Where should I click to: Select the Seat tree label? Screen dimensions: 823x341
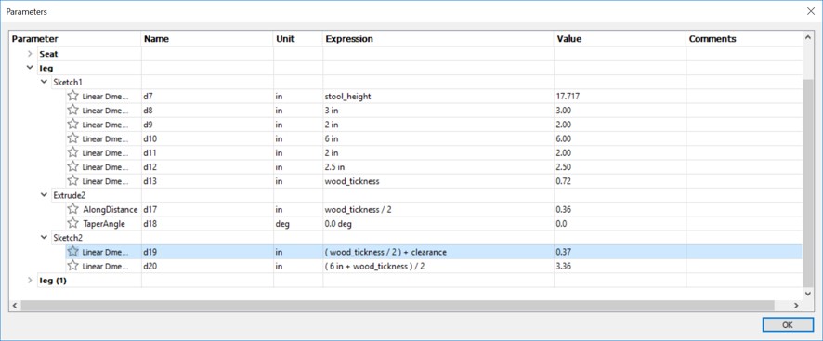[x=49, y=54]
